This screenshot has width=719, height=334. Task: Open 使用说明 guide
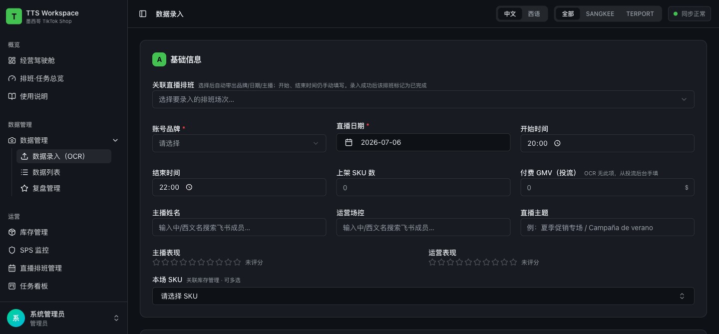pos(63,96)
